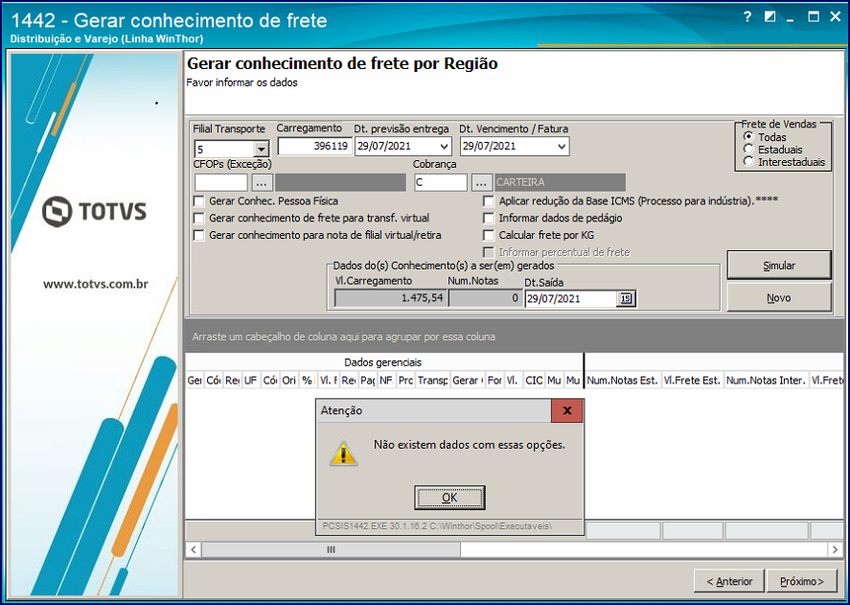Click the Cobrança code field

(440, 182)
